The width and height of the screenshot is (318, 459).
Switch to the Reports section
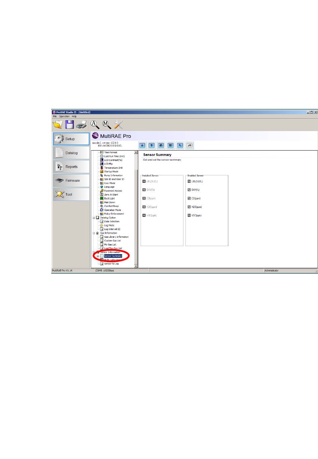click(71, 167)
